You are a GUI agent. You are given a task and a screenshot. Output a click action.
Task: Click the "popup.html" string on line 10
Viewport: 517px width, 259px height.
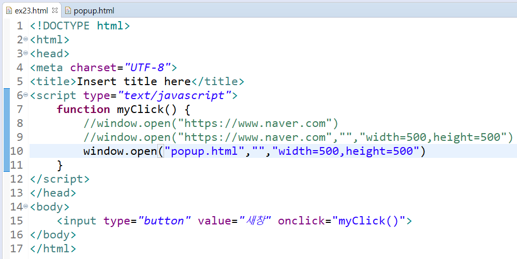[x=204, y=151]
